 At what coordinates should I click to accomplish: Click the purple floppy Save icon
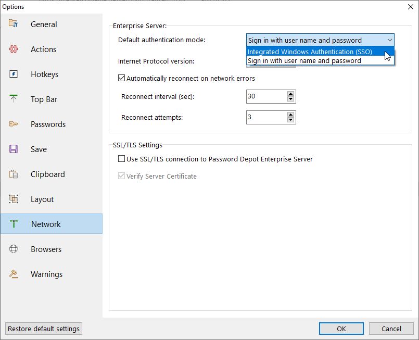[14, 149]
